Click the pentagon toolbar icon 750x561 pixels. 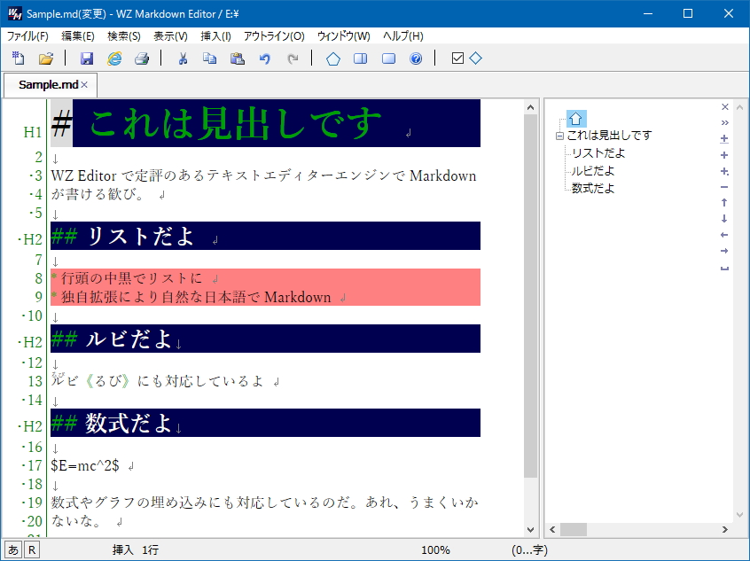(x=333, y=58)
